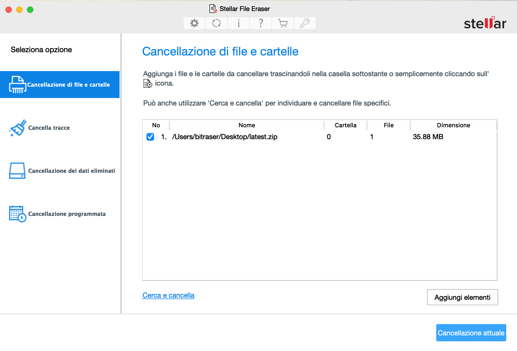The width and height of the screenshot is (517, 351).
Task: Click the title bar document icon
Action: [213, 9]
